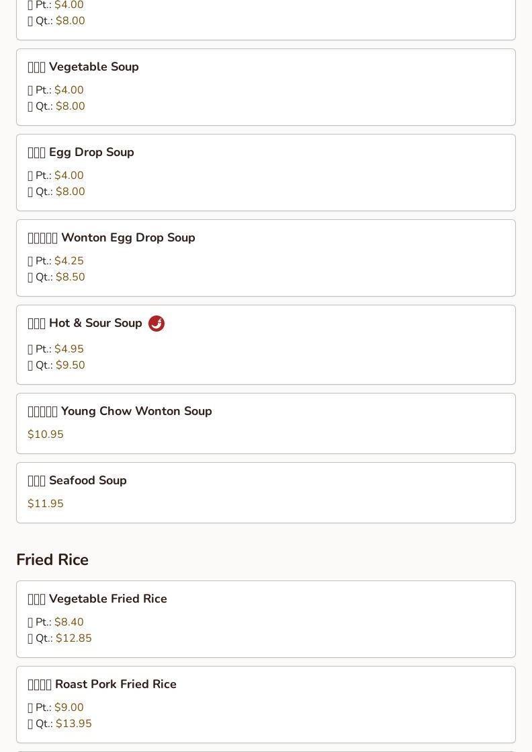
Task: Open the Vegetable Fried Rice item
Action: (x=97, y=599)
